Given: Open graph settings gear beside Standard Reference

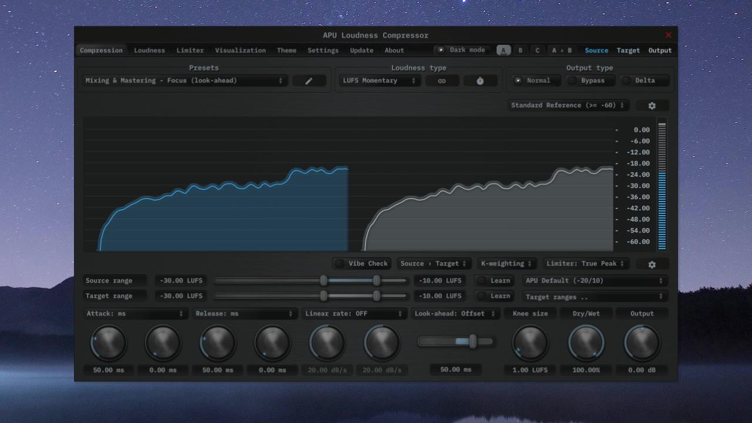Looking at the screenshot, I should pos(652,106).
